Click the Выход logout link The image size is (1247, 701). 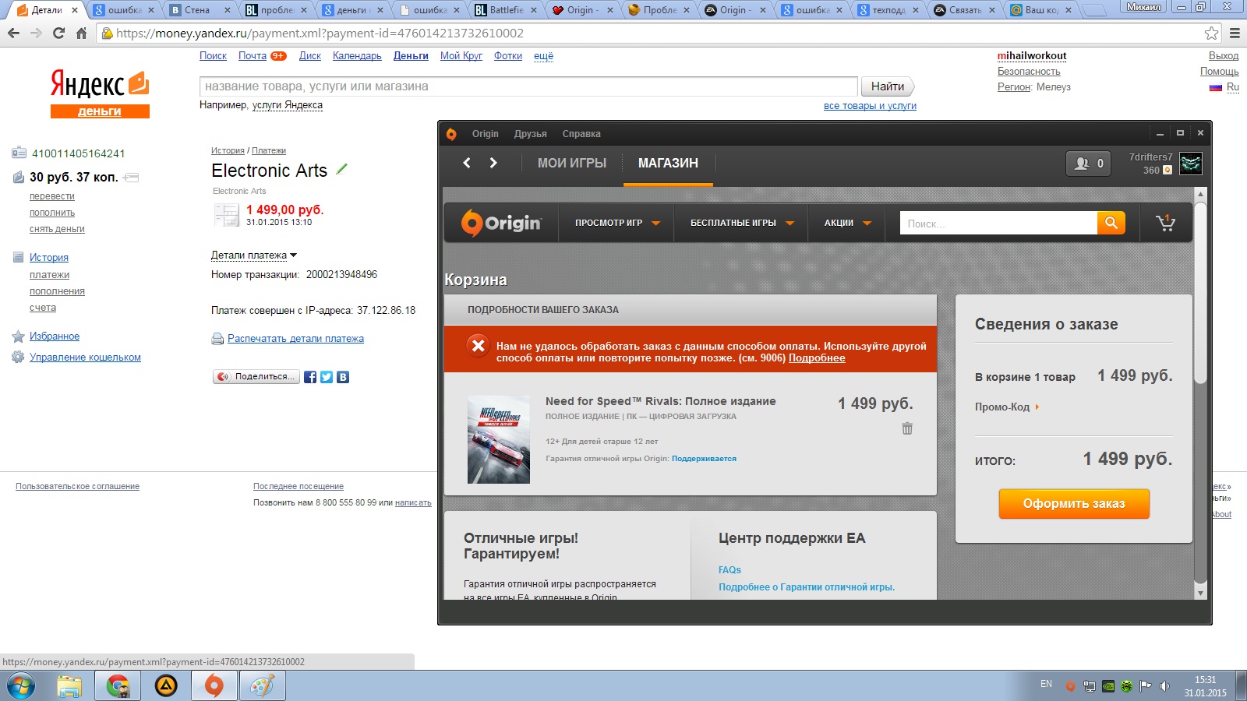[1224, 56]
